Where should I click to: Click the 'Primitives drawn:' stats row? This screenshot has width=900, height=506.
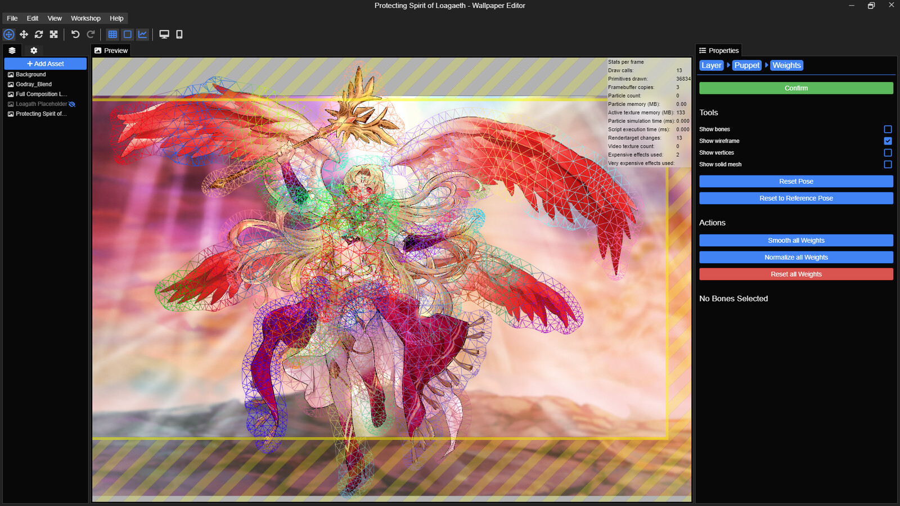[649, 79]
